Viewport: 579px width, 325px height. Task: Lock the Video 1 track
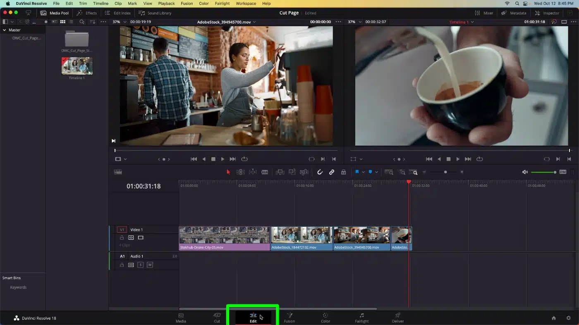tap(121, 238)
